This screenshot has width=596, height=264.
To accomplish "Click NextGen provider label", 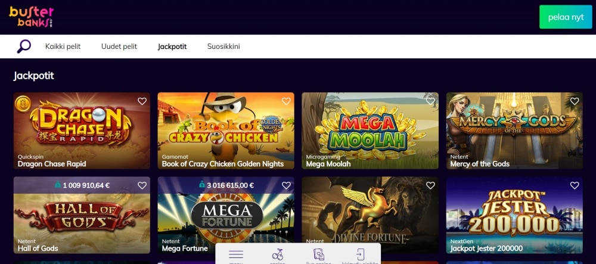I will (461, 241).
